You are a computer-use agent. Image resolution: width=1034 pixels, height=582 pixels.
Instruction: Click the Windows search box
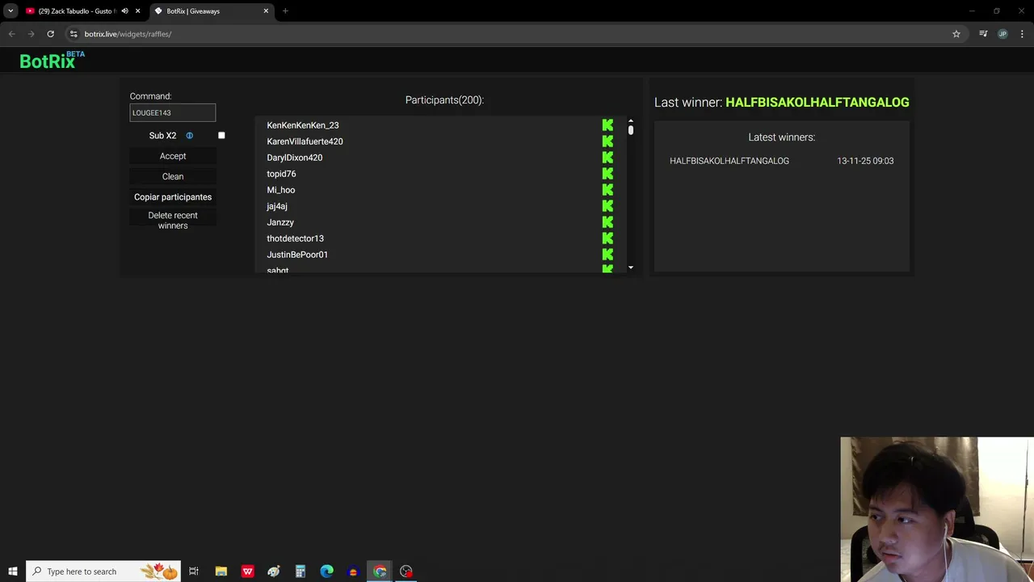pos(104,571)
